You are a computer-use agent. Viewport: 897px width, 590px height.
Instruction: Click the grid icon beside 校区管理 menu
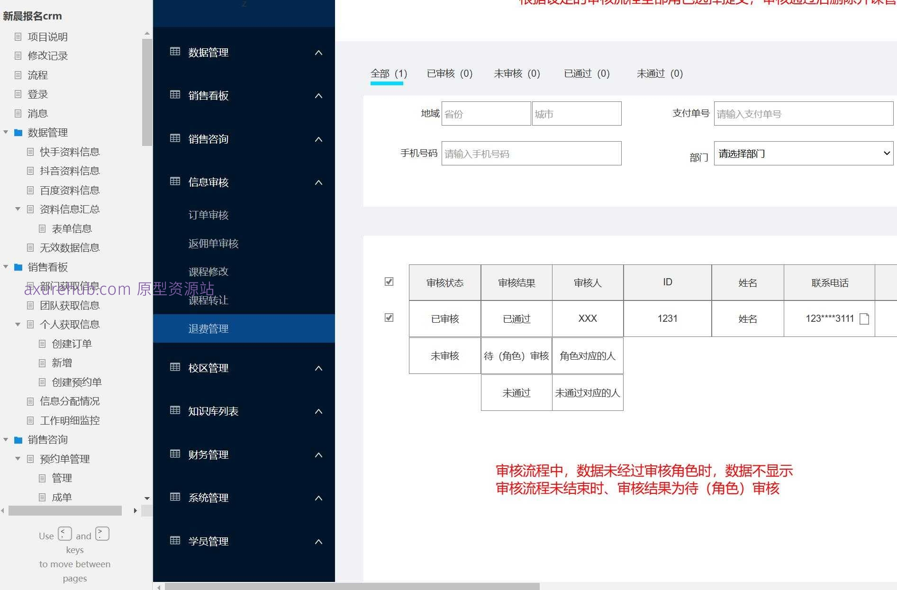175,367
